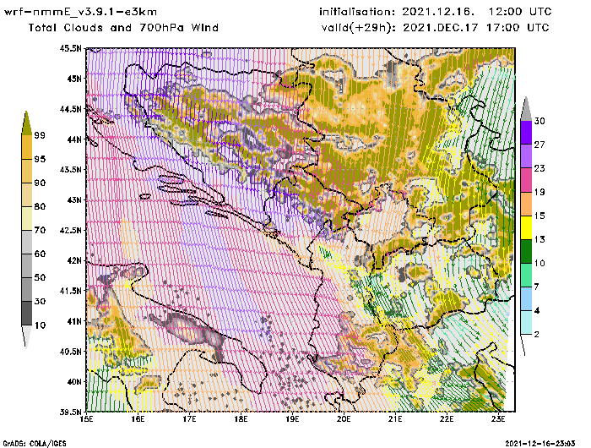Screen dimensions: 591x448
Task: Pick the 90–95 cloud legend swatch
Action: click(26, 171)
